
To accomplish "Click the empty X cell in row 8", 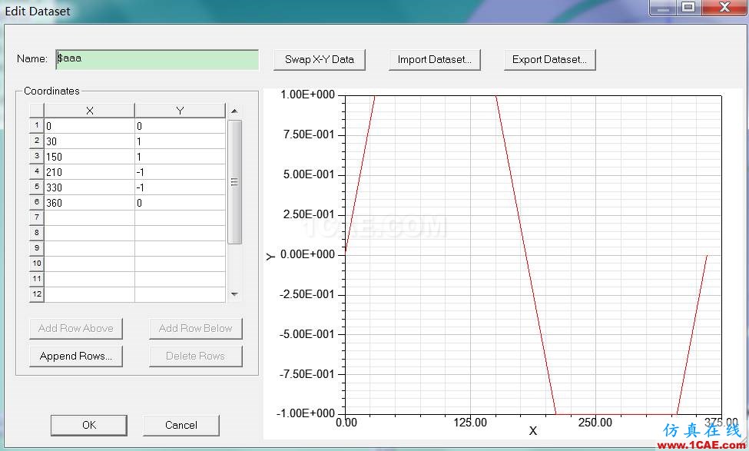I will [89, 233].
